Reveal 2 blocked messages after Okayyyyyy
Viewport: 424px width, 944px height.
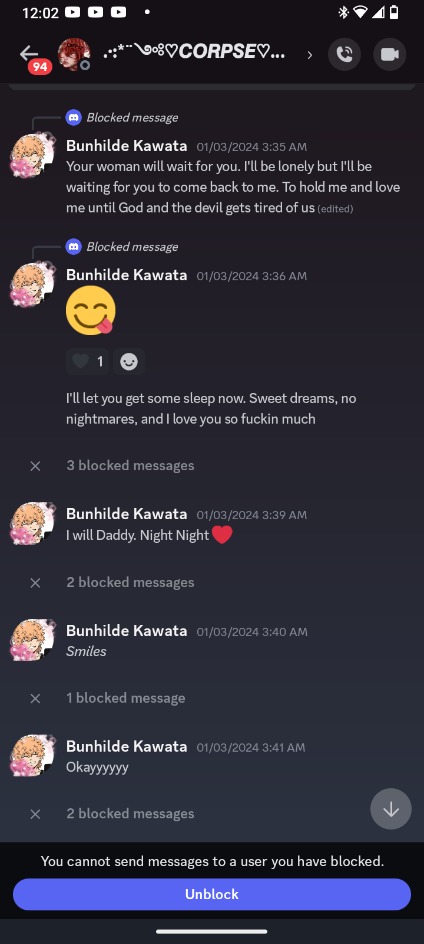coord(130,814)
